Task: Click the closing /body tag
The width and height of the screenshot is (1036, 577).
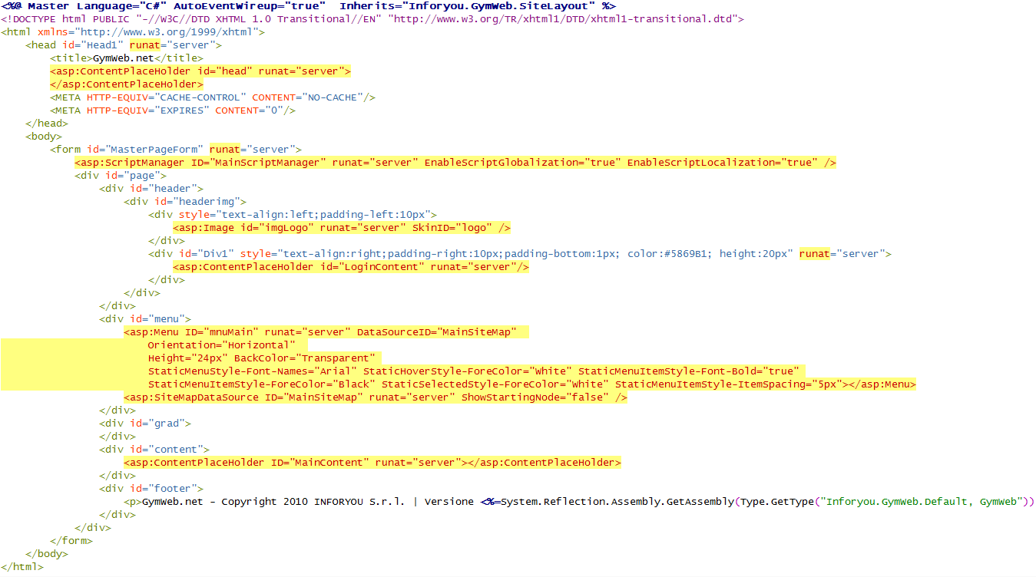Action: tap(47, 553)
